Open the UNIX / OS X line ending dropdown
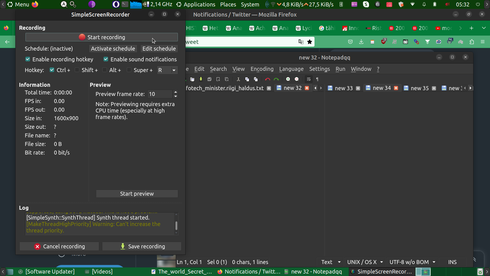The image size is (490, 276). point(365,262)
